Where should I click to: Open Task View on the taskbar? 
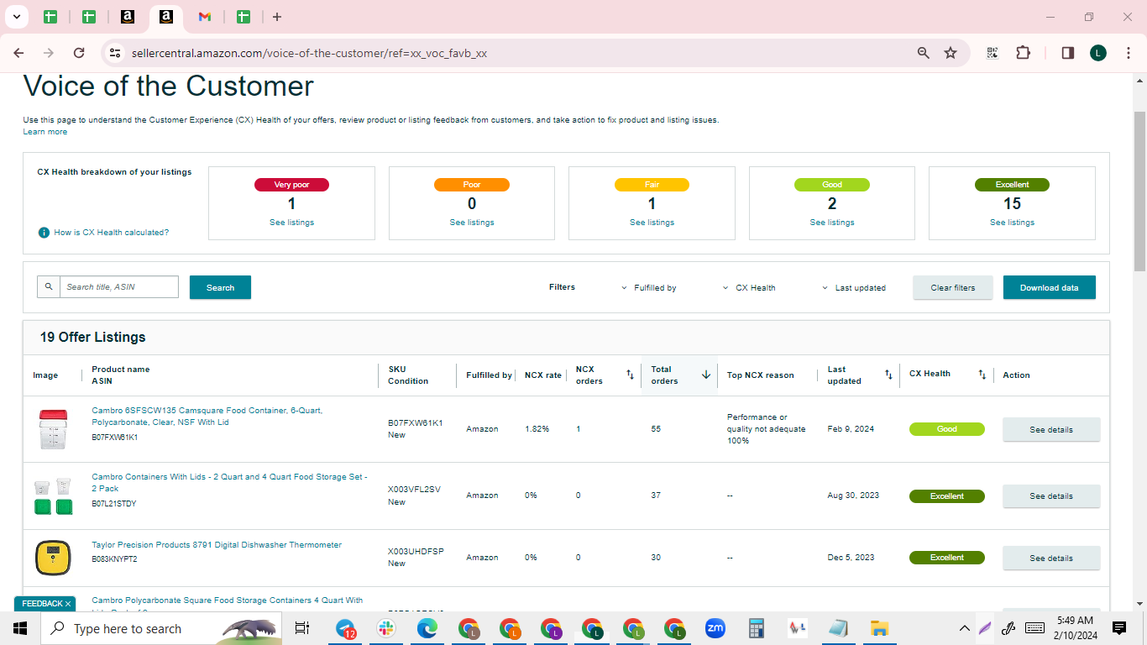pyautogui.click(x=302, y=628)
